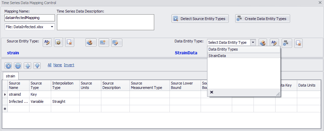Rename the data entity type (Ab pencil icon)
Screen dimensions: 324x131
[274, 43]
